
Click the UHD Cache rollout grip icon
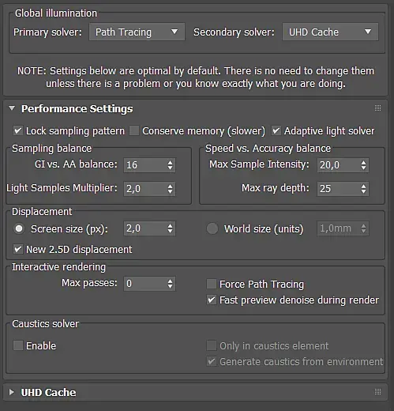377,392
